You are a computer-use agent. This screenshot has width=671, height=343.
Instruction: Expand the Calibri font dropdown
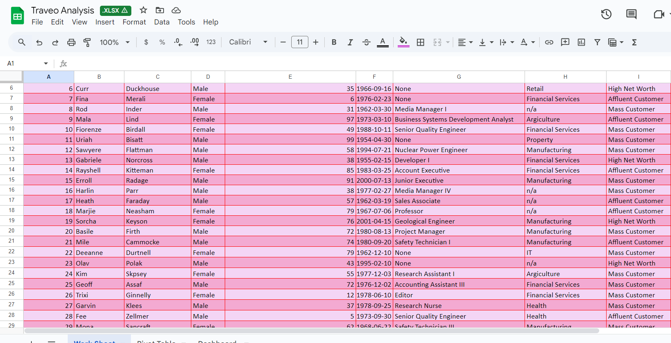pos(248,42)
